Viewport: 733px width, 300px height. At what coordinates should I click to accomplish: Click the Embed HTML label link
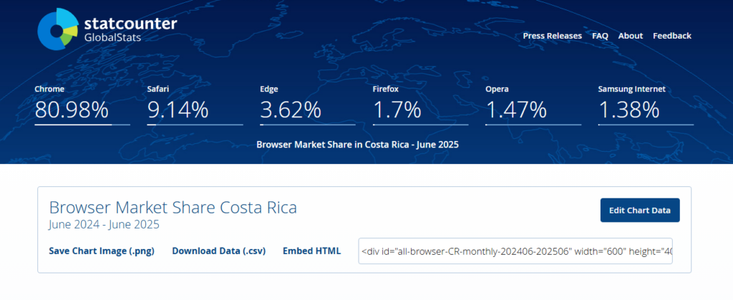click(312, 251)
